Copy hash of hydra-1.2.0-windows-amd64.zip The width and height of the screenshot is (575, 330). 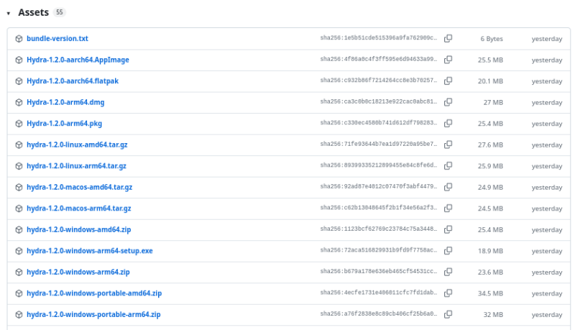point(448,229)
